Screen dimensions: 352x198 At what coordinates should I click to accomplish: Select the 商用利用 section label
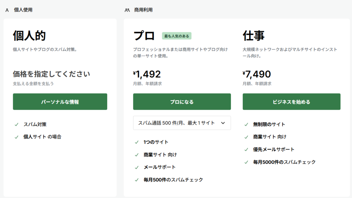click(x=143, y=10)
